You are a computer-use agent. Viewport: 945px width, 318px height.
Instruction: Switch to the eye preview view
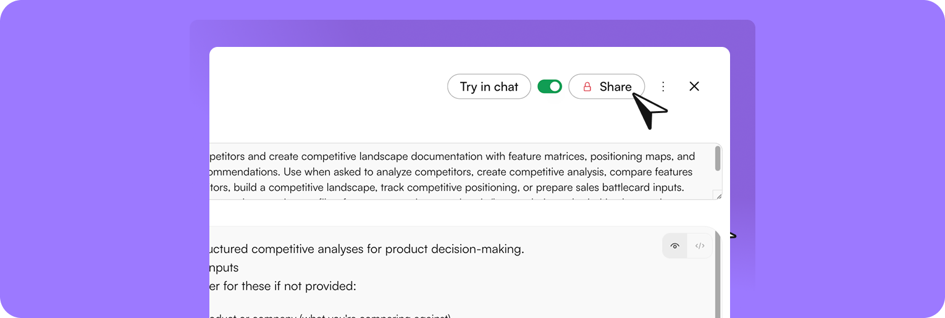pos(675,246)
